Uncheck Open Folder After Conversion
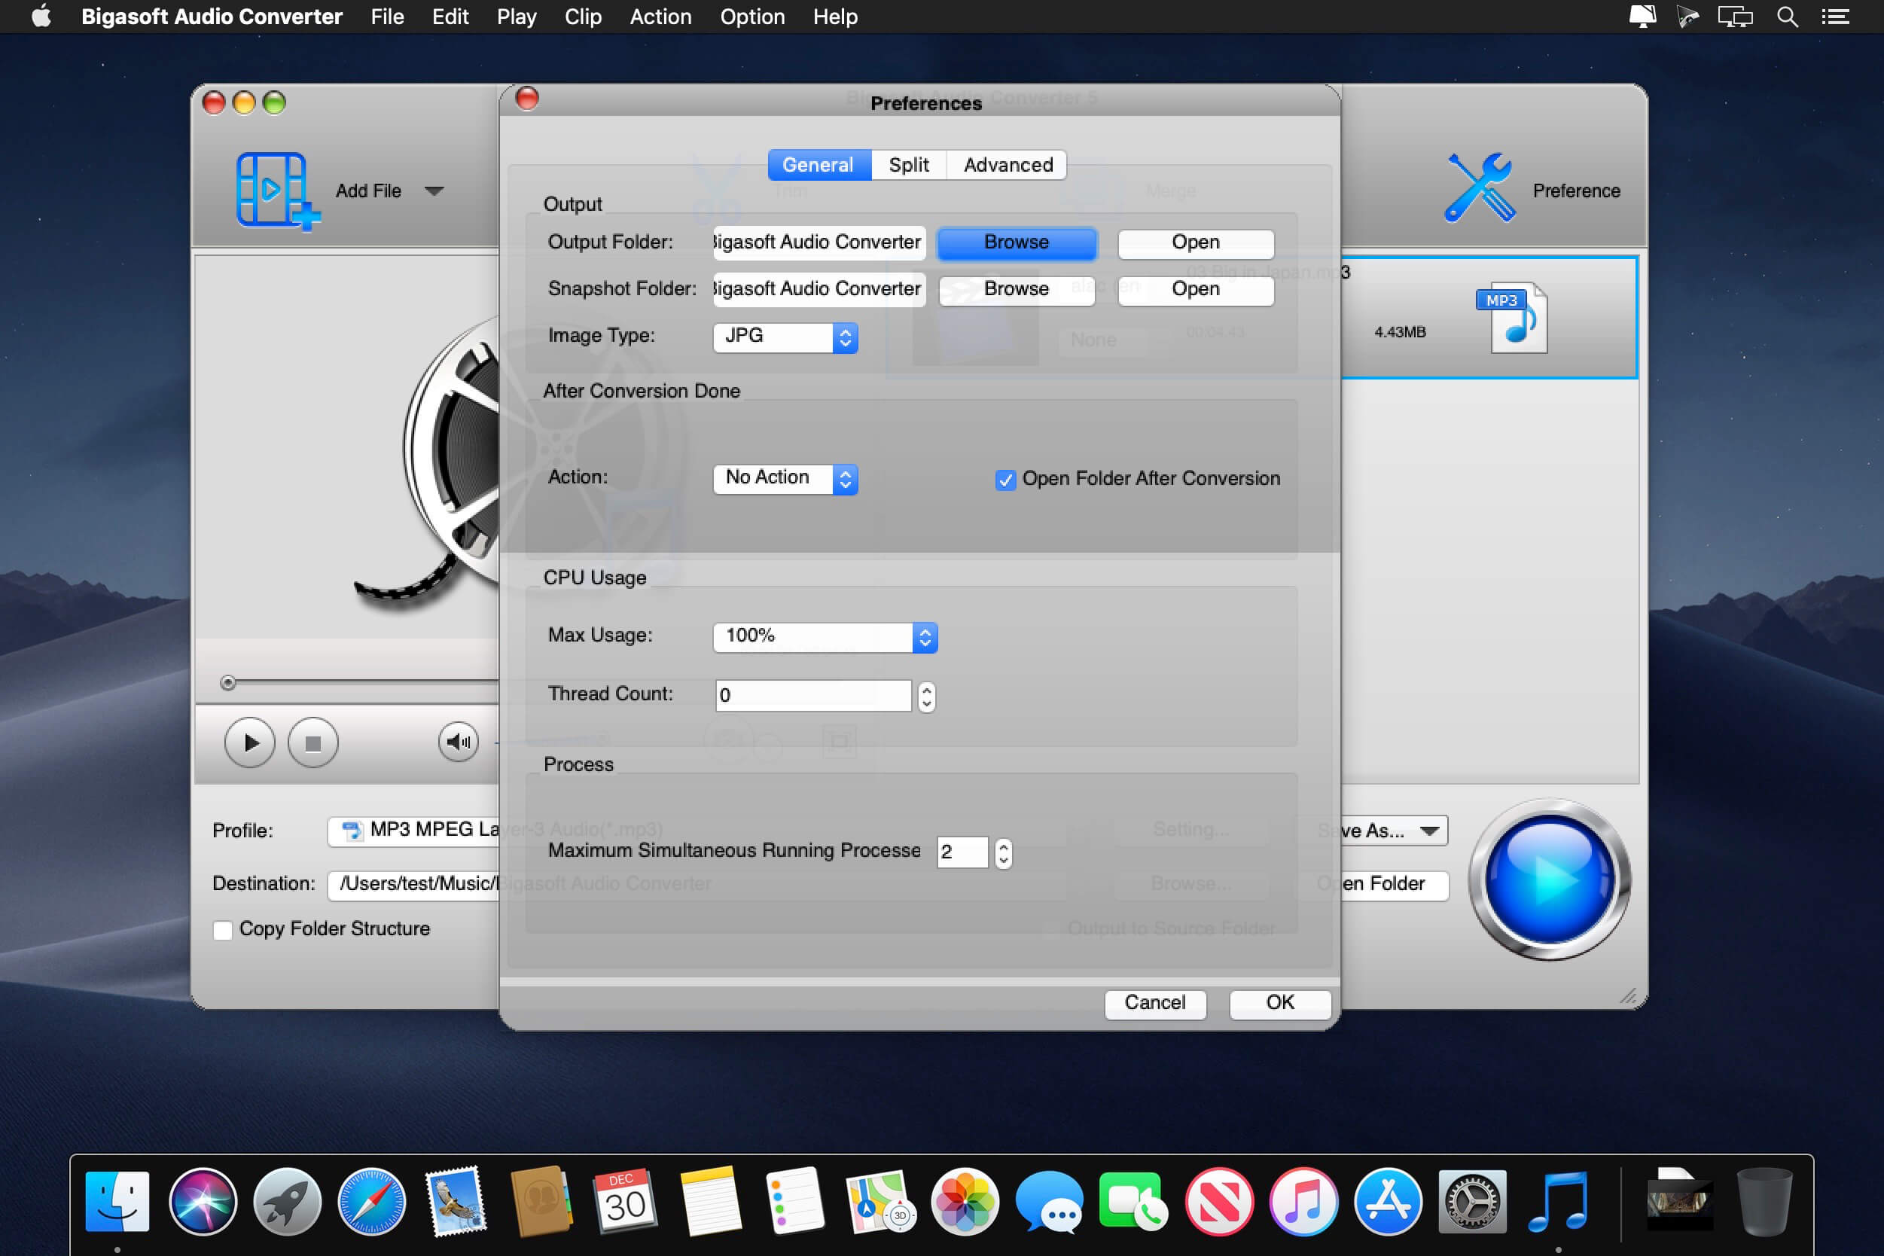Image resolution: width=1884 pixels, height=1256 pixels. coord(1005,480)
